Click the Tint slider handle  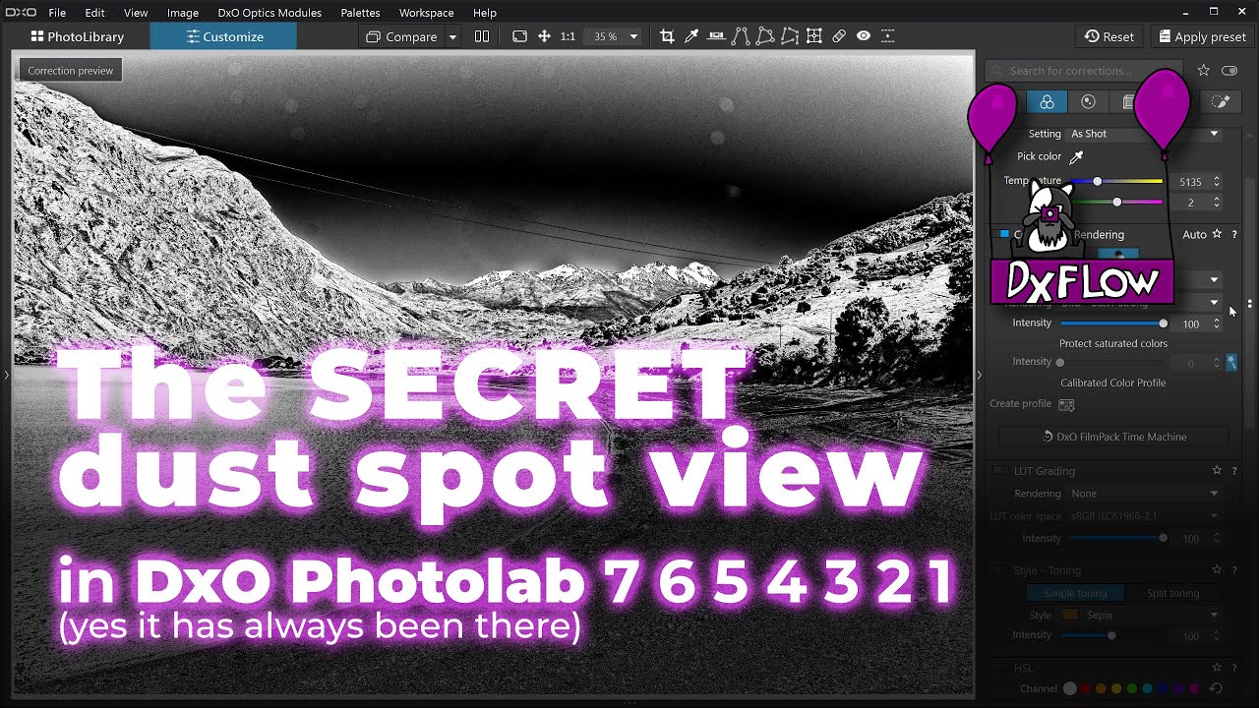click(x=1116, y=202)
